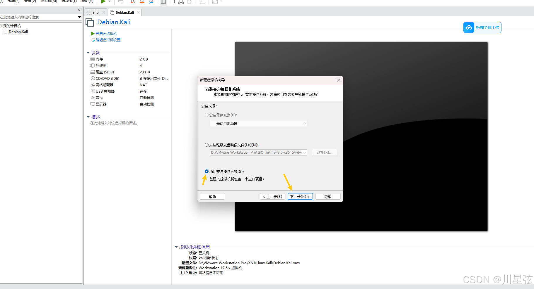Click the 拖拽至此上传 button

tap(482, 27)
